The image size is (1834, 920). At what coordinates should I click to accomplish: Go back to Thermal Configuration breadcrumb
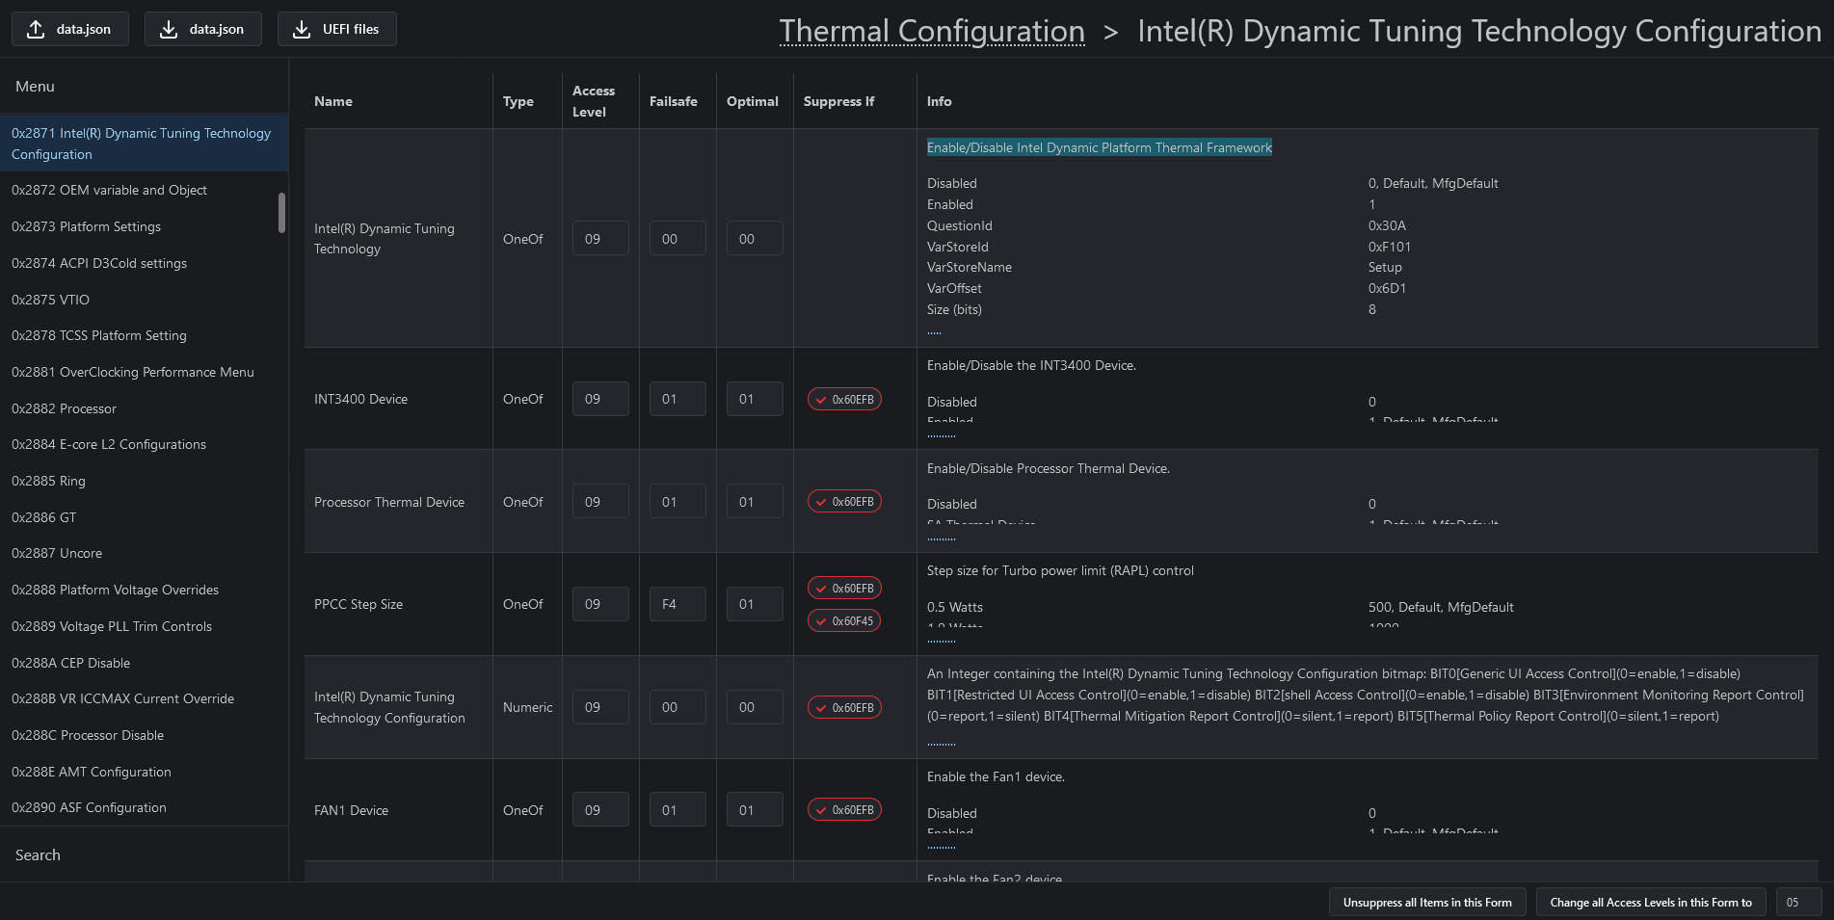pyautogui.click(x=932, y=31)
